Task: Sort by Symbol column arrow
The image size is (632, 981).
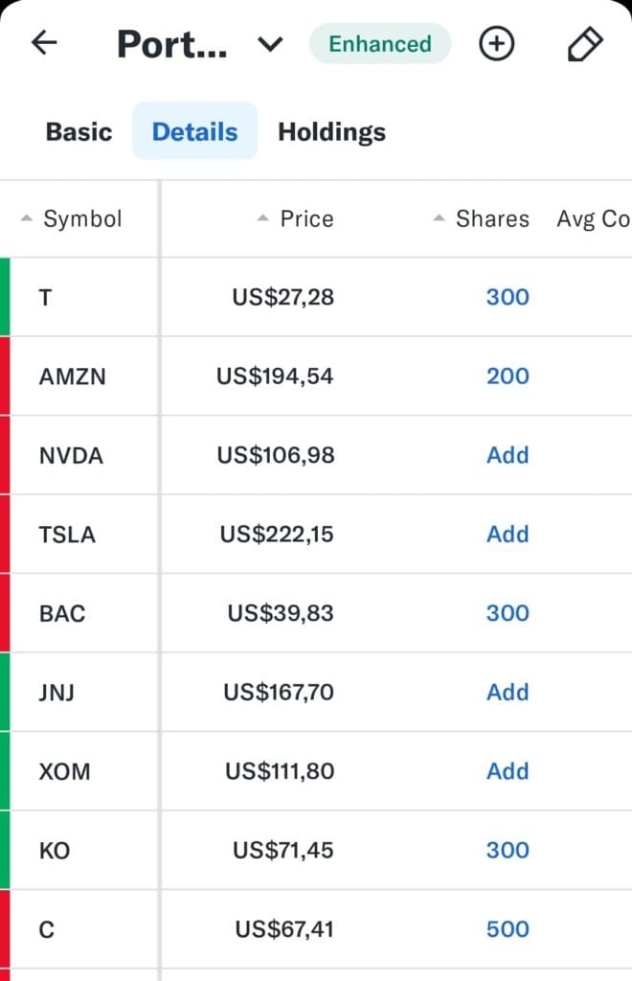Action: click(26, 218)
